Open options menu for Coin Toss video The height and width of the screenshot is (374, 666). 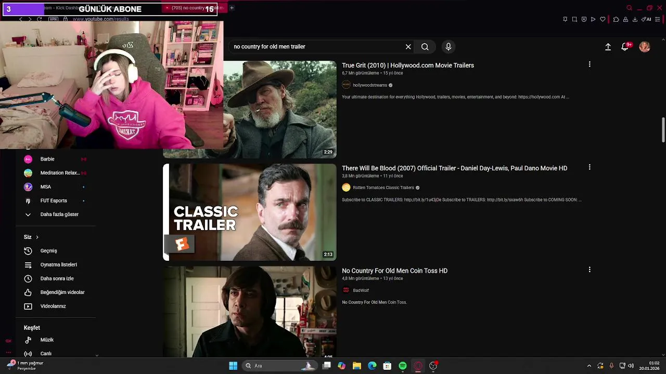click(590, 270)
